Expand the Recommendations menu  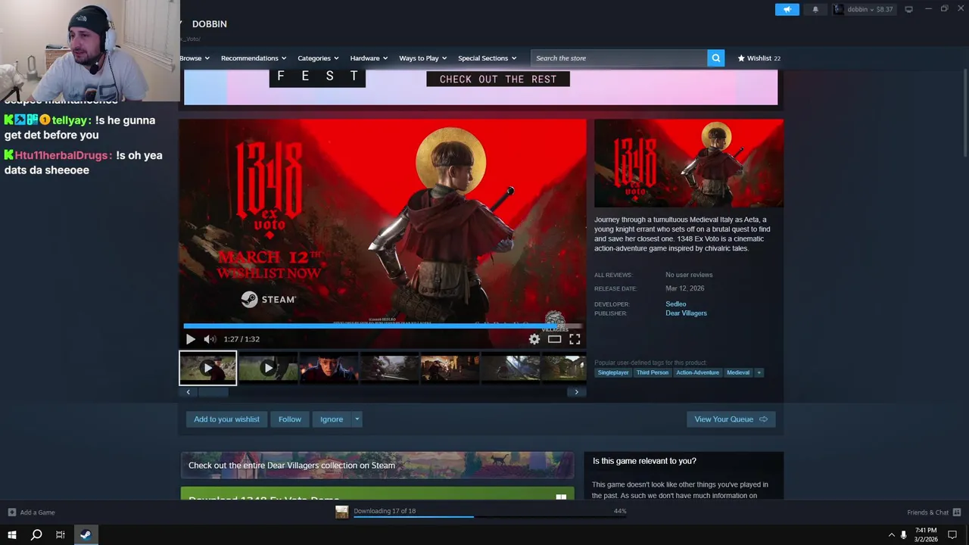pyautogui.click(x=254, y=58)
